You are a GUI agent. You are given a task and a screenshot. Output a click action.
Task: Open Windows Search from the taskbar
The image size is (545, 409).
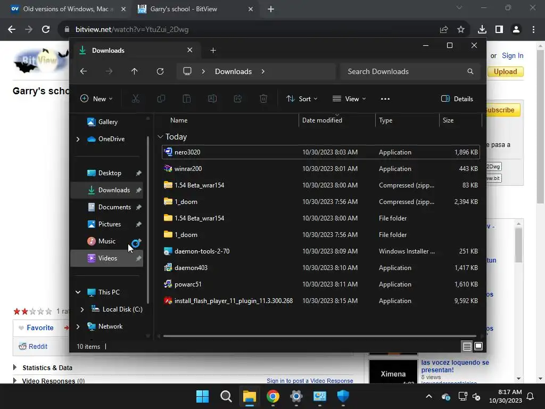pyautogui.click(x=226, y=396)
